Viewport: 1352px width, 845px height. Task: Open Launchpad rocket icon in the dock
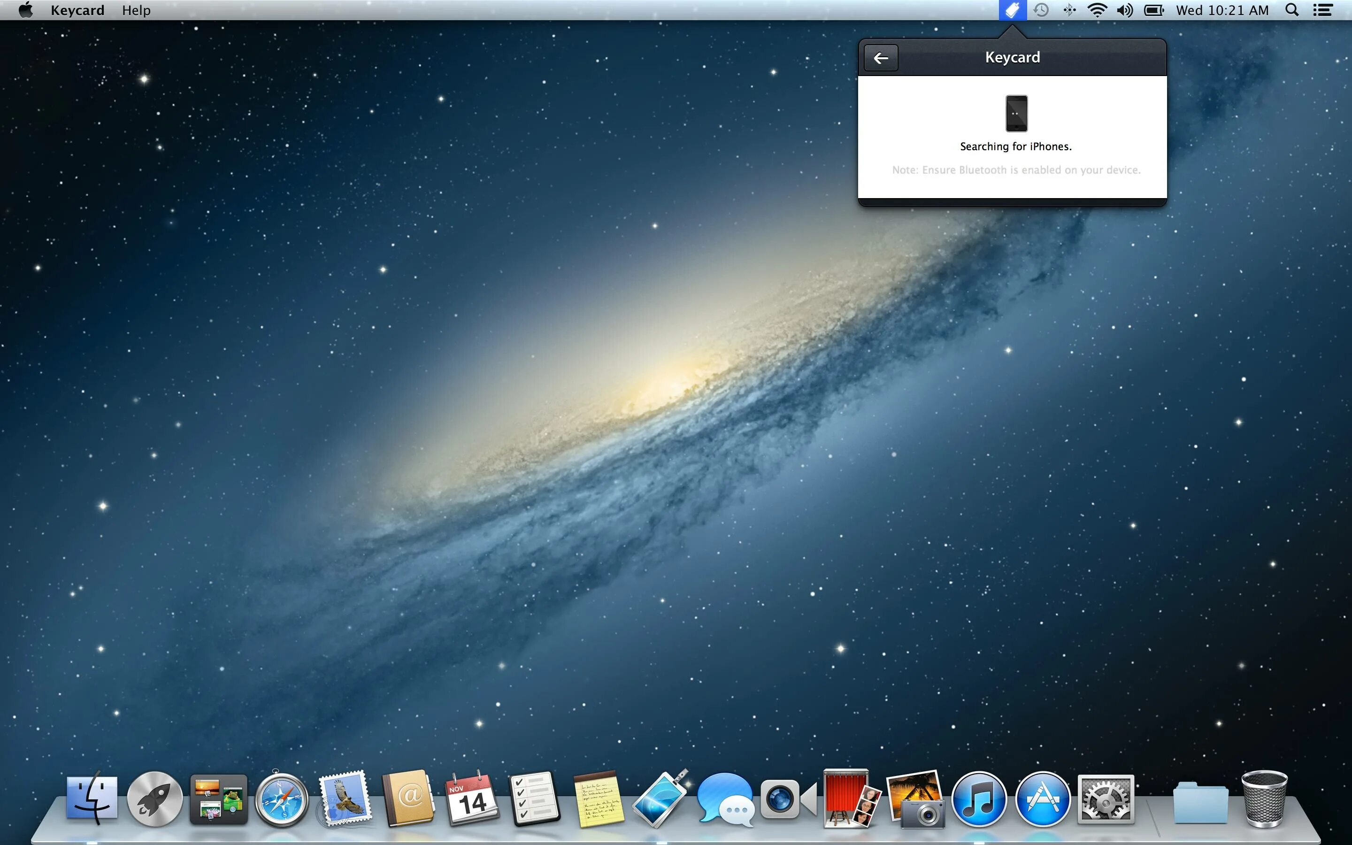[x=155, y=800]
